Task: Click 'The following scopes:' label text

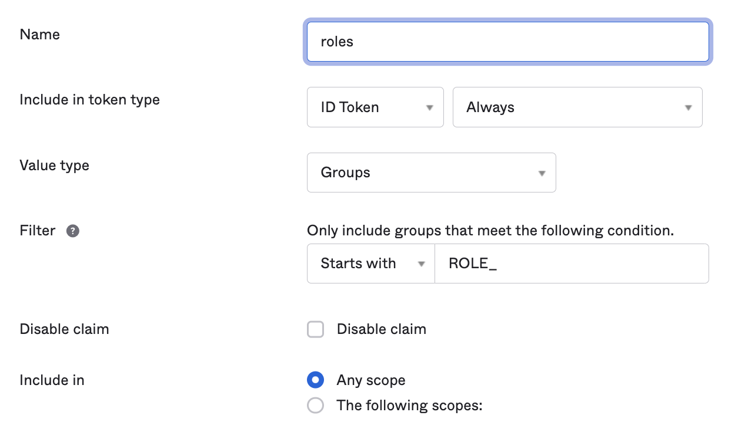Action: [x=409, y=406]
